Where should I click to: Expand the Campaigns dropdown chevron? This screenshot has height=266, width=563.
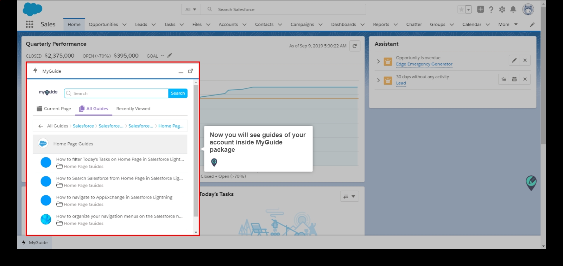coord(320,25)
